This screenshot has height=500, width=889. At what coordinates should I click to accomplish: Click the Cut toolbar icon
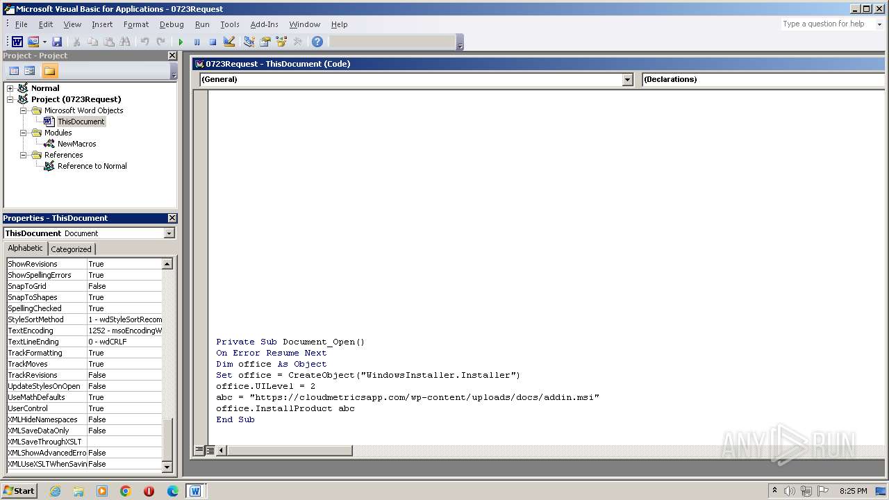click(77, 42)
